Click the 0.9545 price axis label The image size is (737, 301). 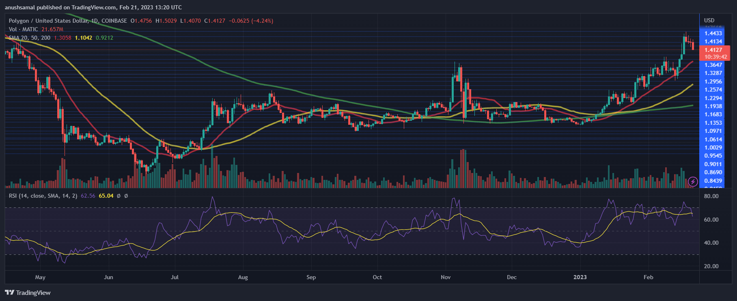pyautogui.click(x=713, y=156)
